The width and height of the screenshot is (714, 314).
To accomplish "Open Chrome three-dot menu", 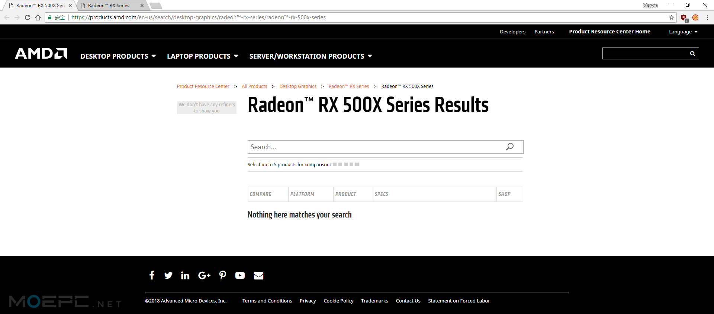I will [x=707, y=17].
